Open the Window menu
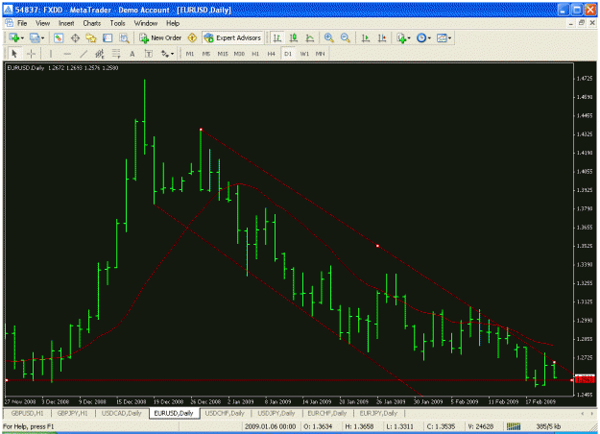Image resolution: width=600 pixels, height=434 pixels. pyautogui.click(x=146, y=23)
